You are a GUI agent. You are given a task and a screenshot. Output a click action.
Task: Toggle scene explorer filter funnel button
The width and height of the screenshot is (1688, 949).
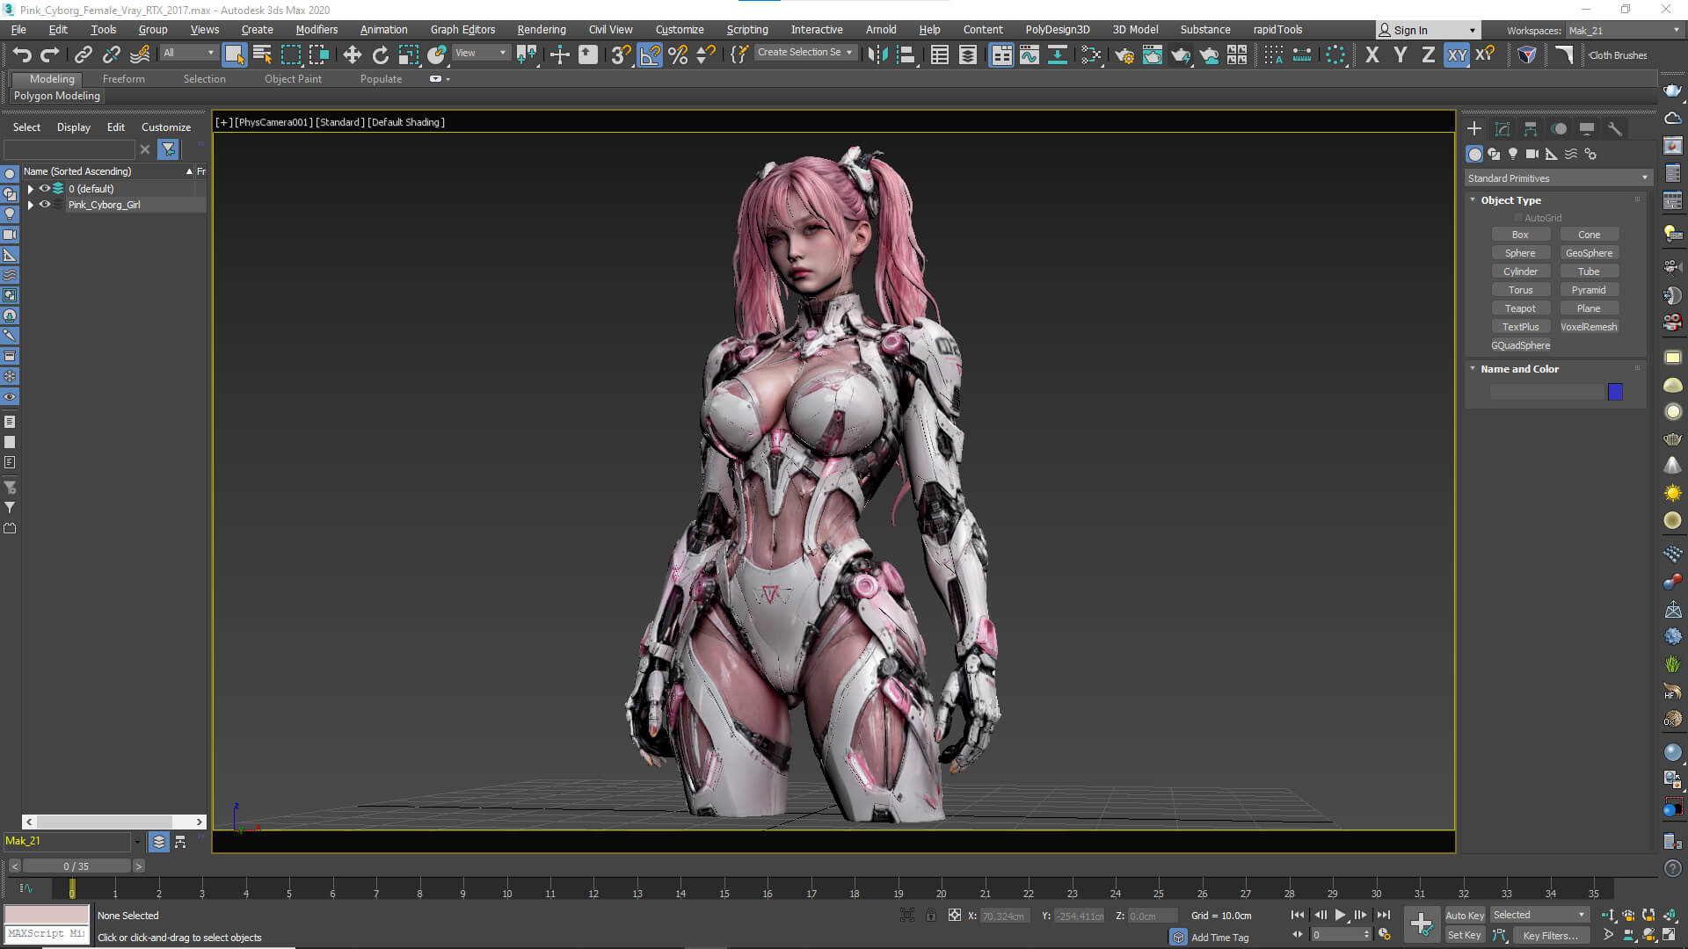pyautogui.click(x=168, y=149)
